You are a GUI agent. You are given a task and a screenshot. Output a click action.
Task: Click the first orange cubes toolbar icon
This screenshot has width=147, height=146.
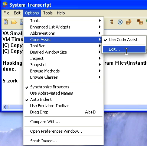(x=128, y=22)
